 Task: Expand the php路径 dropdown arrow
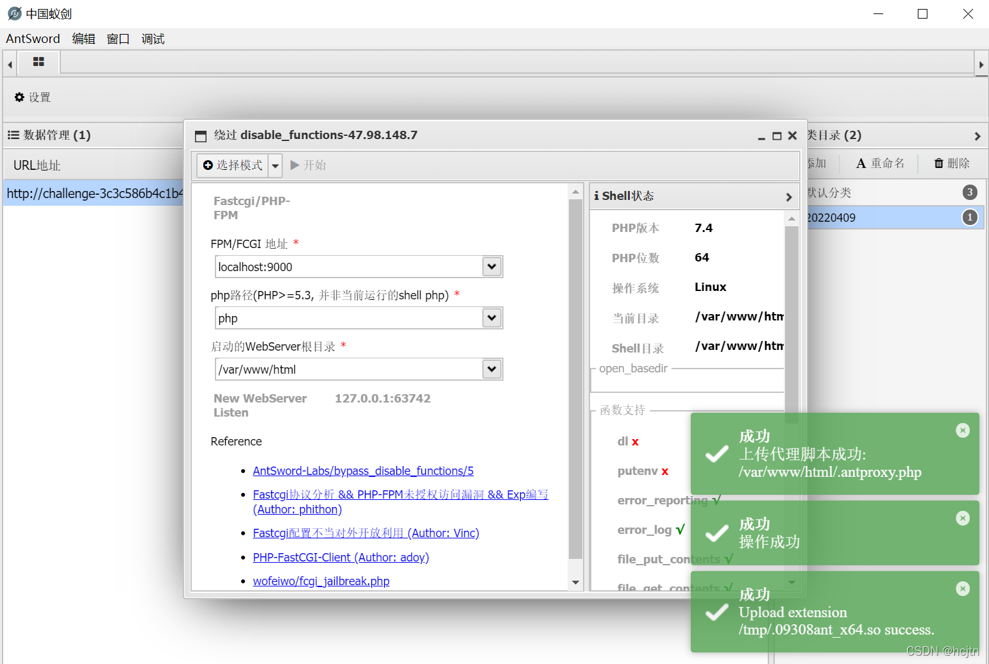click(492, 318)
